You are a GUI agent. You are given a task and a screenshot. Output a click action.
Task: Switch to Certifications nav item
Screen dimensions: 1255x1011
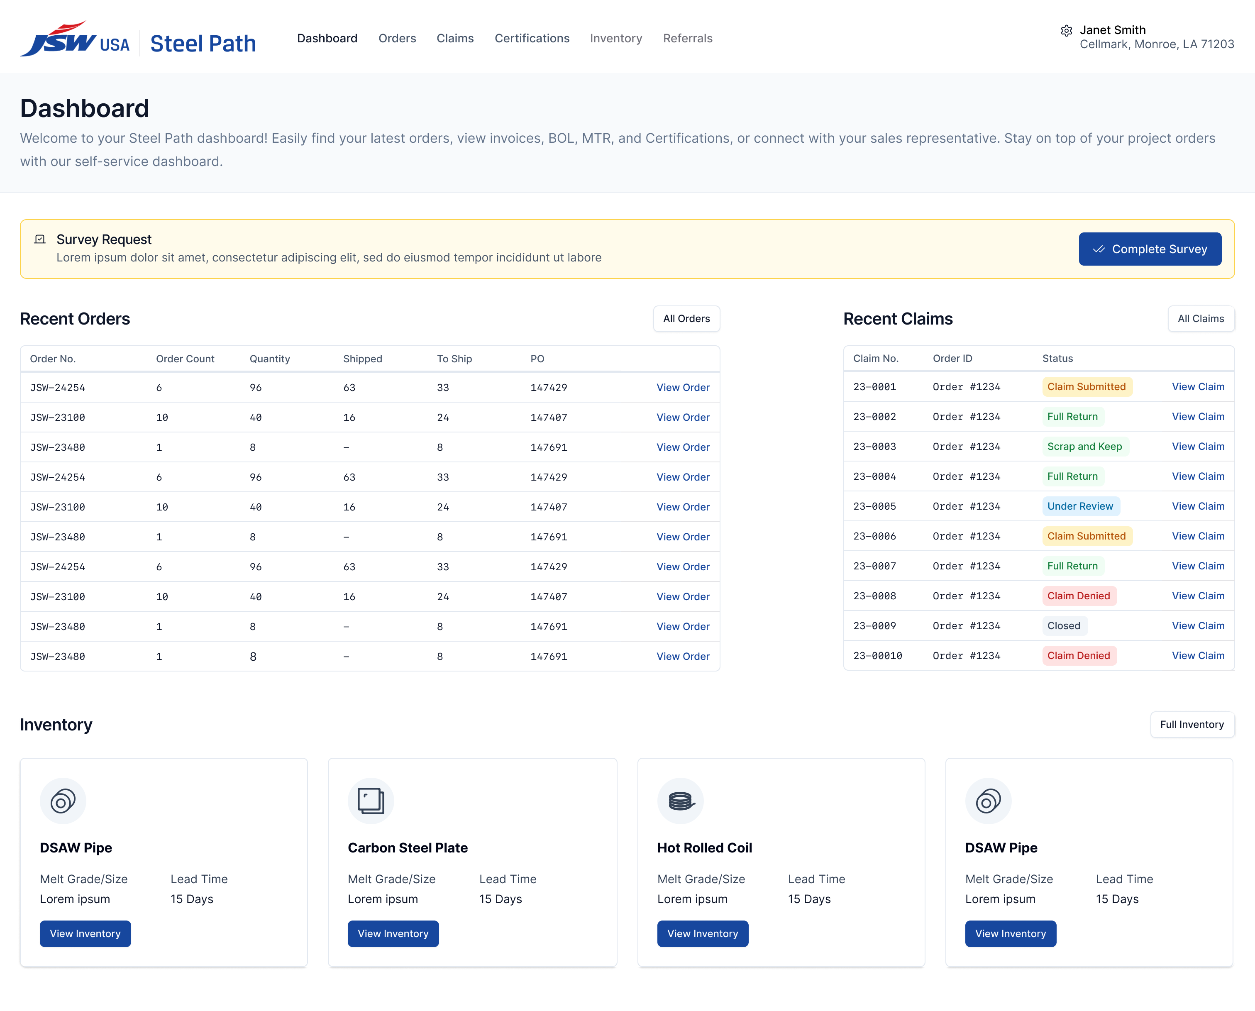pyautogui.click(x=532, y=39)
